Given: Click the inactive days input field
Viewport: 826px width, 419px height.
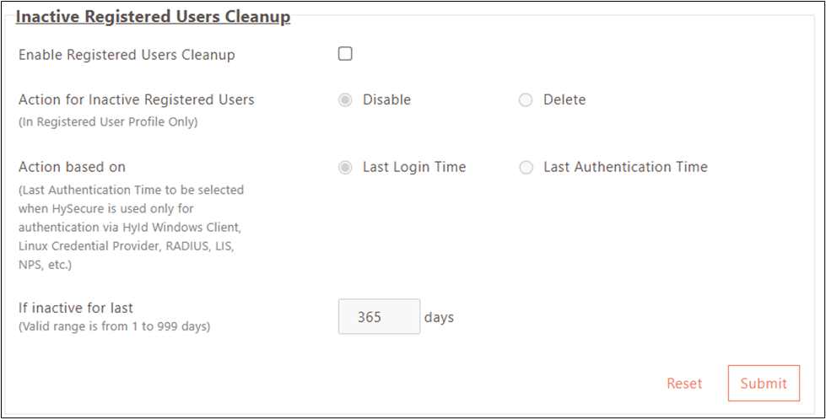Looking at the screenshot, I should tap(379, 317).
